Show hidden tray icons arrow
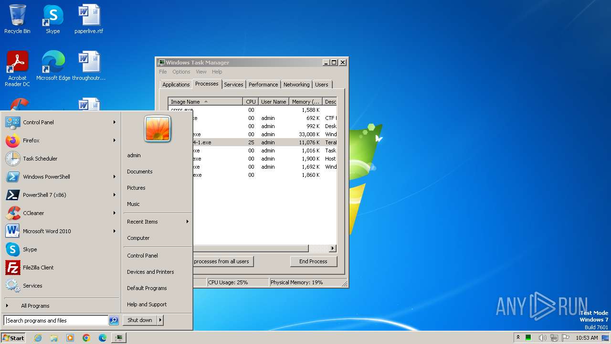 [517, 338]
